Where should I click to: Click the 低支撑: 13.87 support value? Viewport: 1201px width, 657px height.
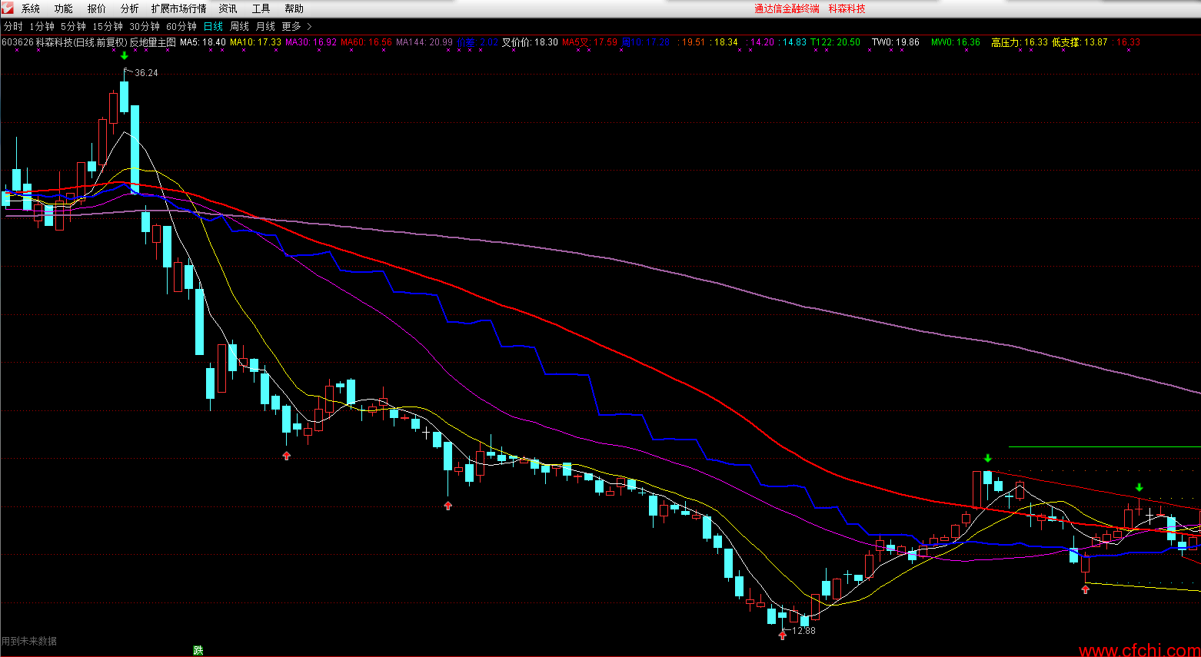[1080, 42]
